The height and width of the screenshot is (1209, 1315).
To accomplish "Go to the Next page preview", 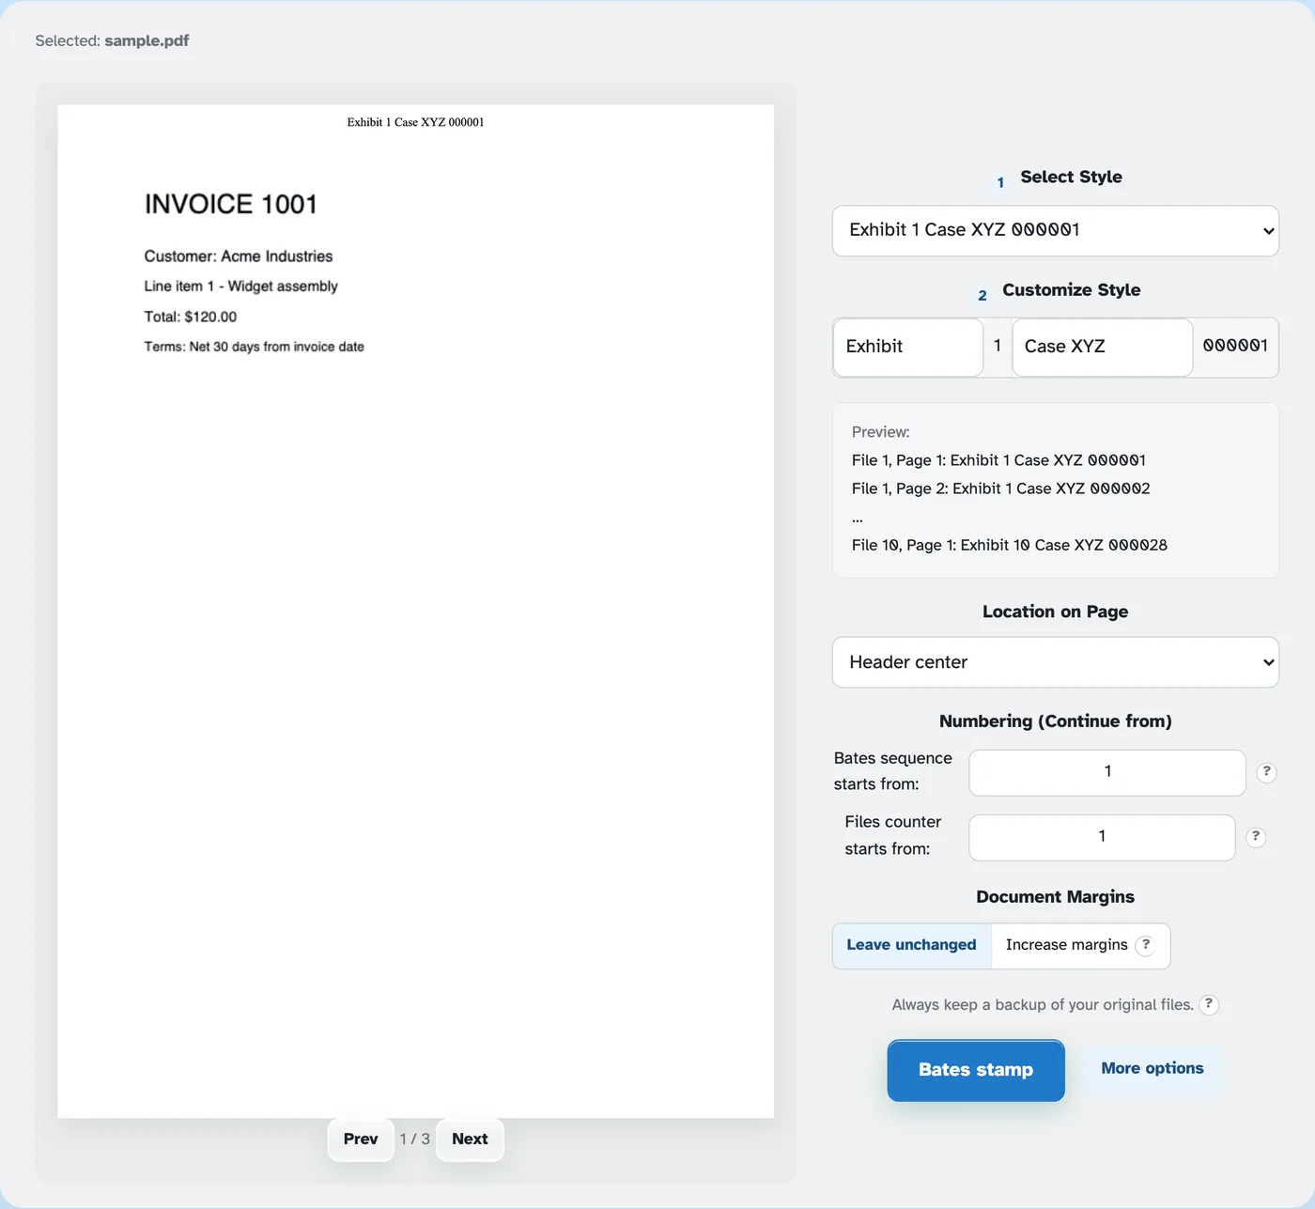I will tap(470, 1139).
